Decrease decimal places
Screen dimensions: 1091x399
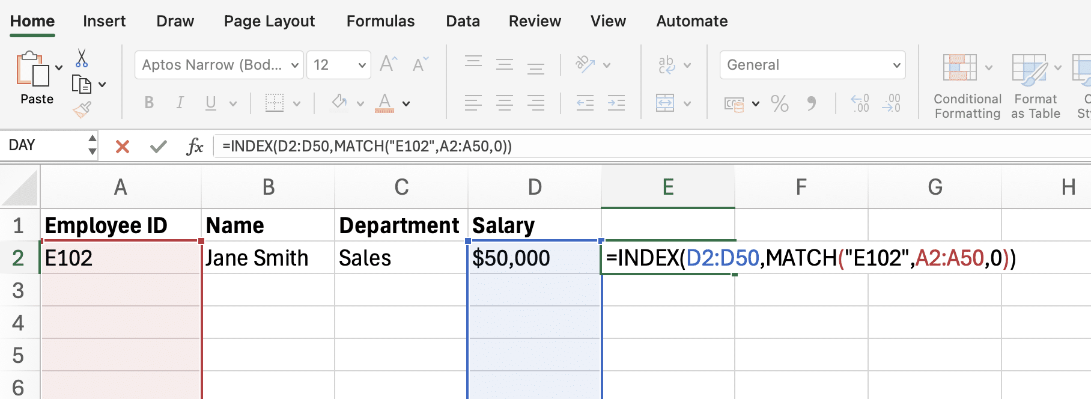(892, 103)
